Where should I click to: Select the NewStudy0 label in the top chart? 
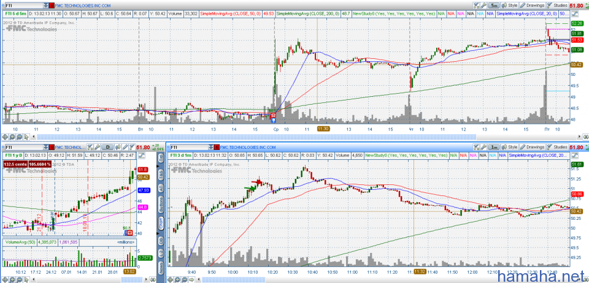click(x=393, y=14)
